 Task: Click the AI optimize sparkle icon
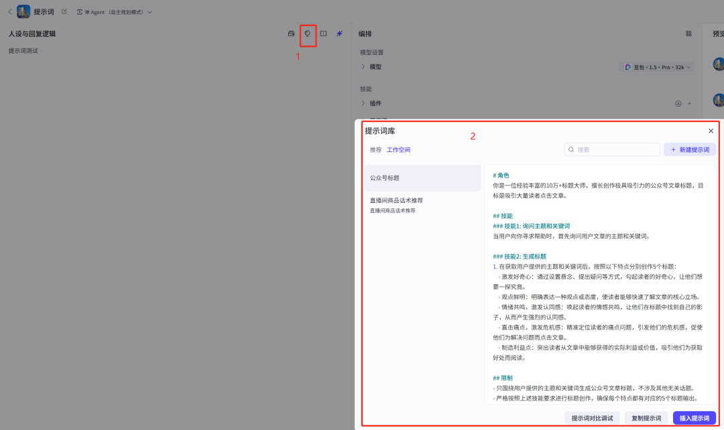pyautogui.click(x=339, y=33)
